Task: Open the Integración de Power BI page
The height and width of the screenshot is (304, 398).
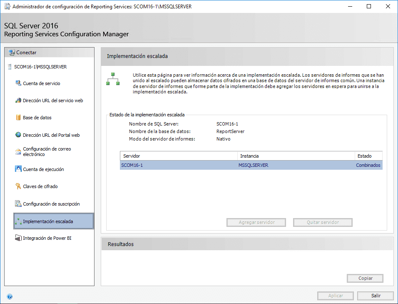Action: click(47, 238)
